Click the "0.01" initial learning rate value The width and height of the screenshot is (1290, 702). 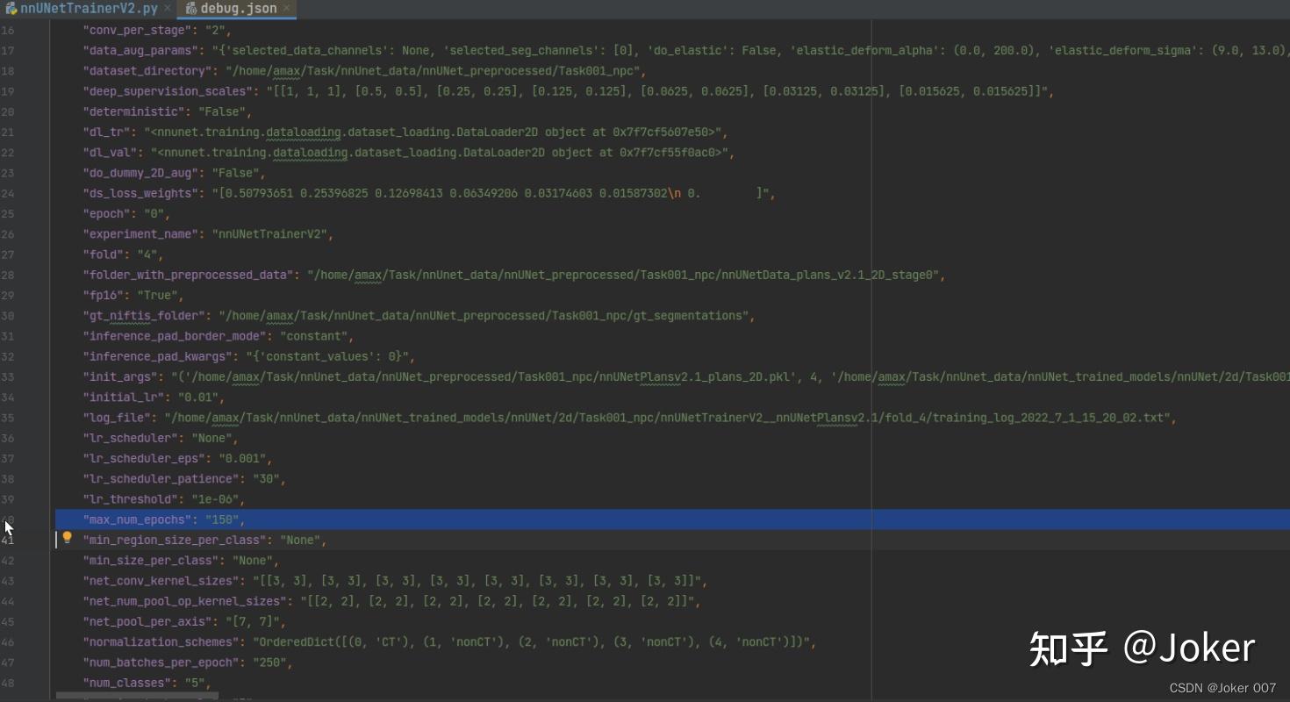click(x=204, y=397)
